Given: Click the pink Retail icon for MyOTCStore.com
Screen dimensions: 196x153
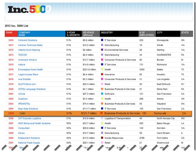Looking at the screenshot, I should [102, 84].
